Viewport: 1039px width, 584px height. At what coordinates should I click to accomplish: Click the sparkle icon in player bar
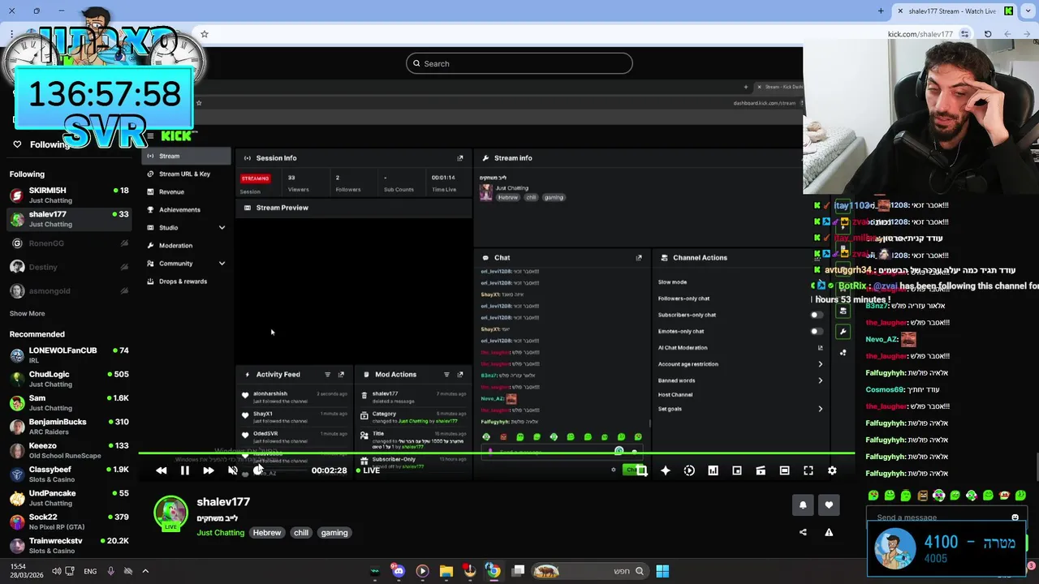(x=666, y=470)
